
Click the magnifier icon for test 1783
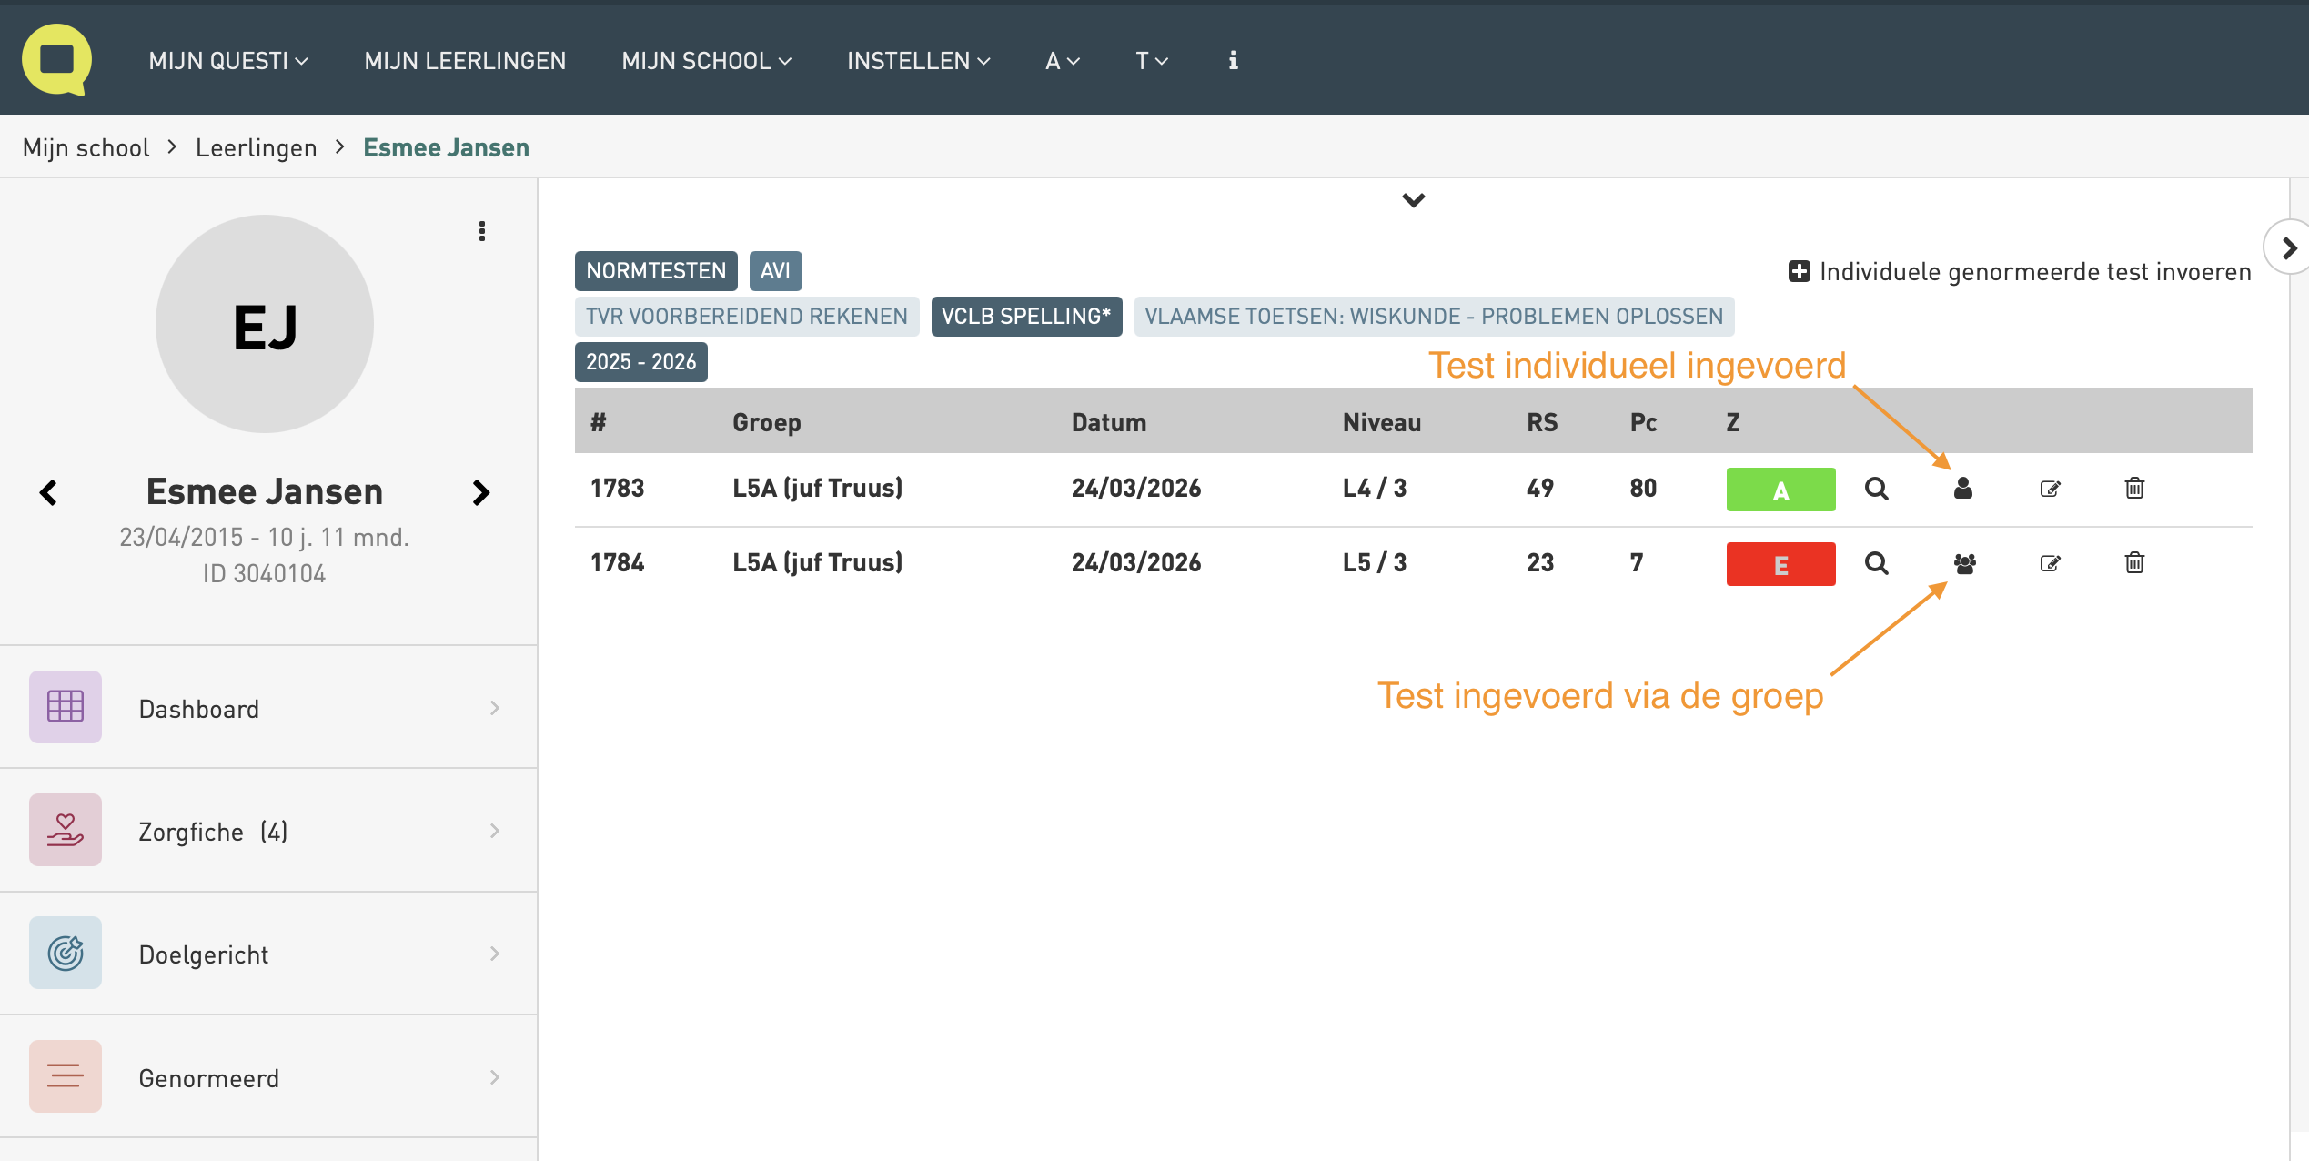1876,489
